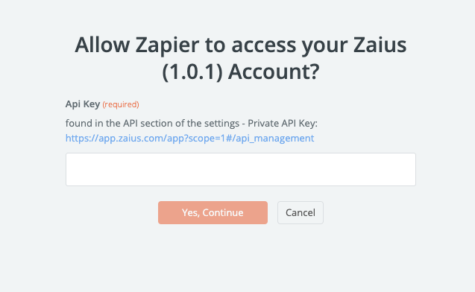Confirm Zapier access with Yes, Continue
This screenshot has width=475, height=292.
point(213,212)
